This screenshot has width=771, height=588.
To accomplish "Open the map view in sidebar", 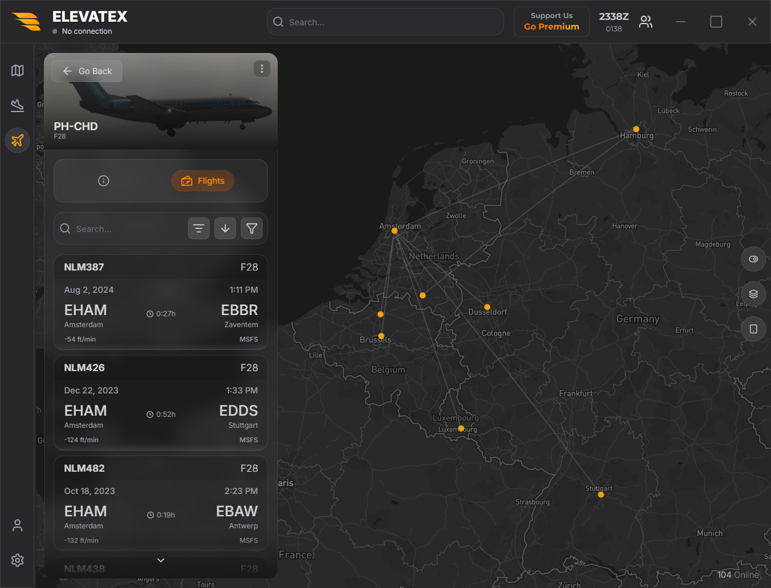I will click(17, 70).
